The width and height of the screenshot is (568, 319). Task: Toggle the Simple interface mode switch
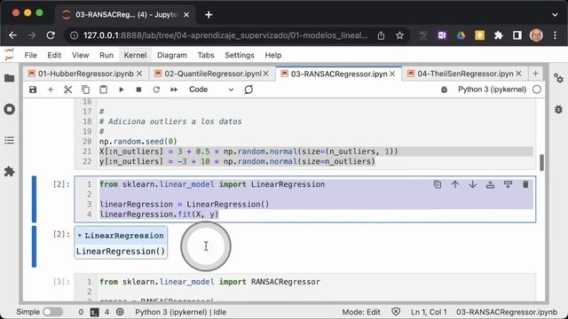click(53, 312)
